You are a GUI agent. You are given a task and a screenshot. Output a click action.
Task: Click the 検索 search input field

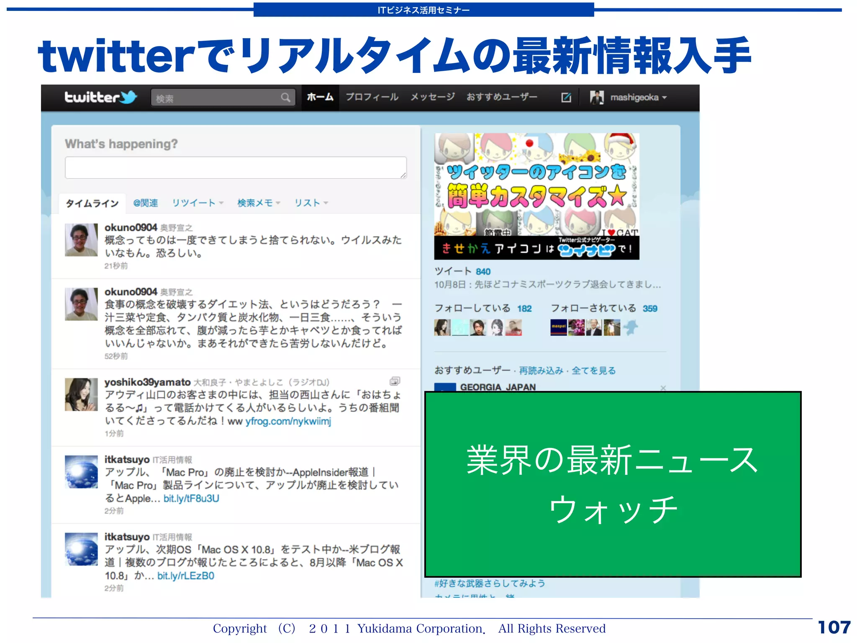223,98
